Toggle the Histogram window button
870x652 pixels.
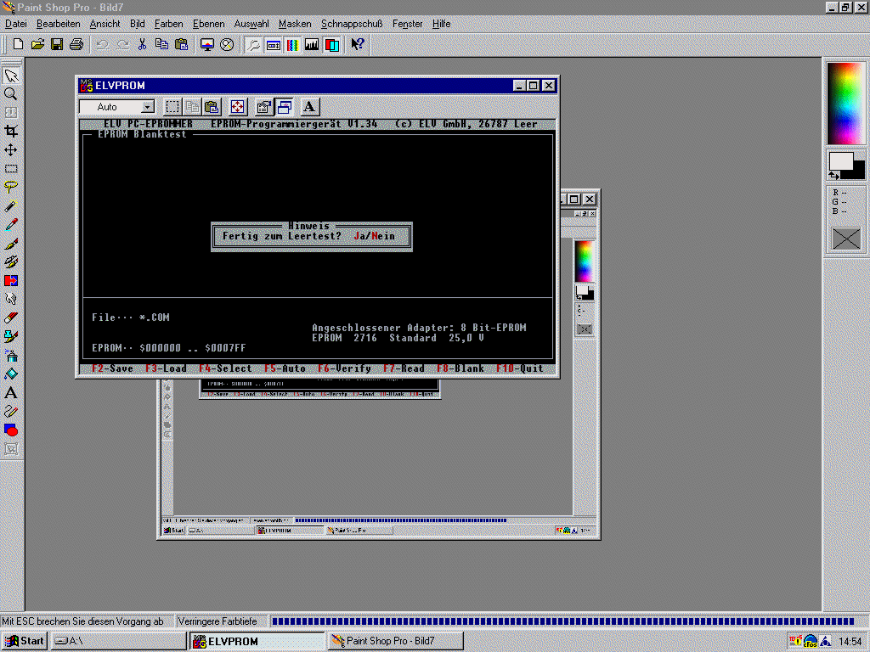point(312,44)
